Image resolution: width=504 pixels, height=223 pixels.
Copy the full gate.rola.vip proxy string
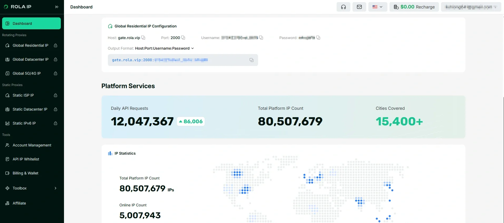pos(251,60)
